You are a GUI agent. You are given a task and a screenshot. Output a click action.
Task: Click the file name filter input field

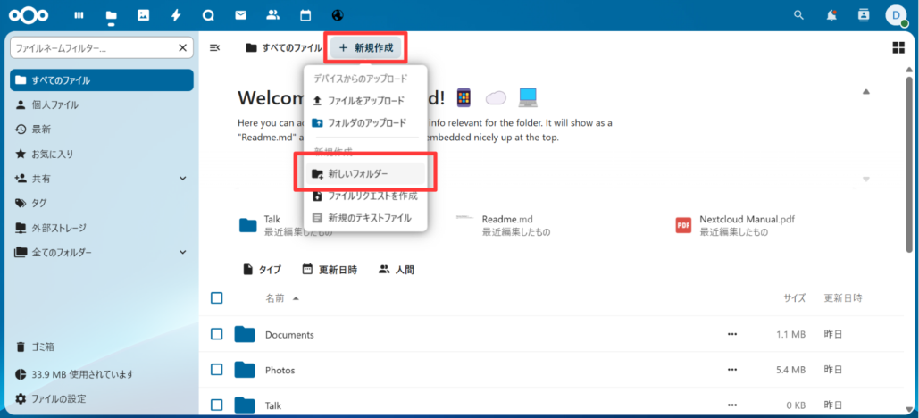coord(92,47)
